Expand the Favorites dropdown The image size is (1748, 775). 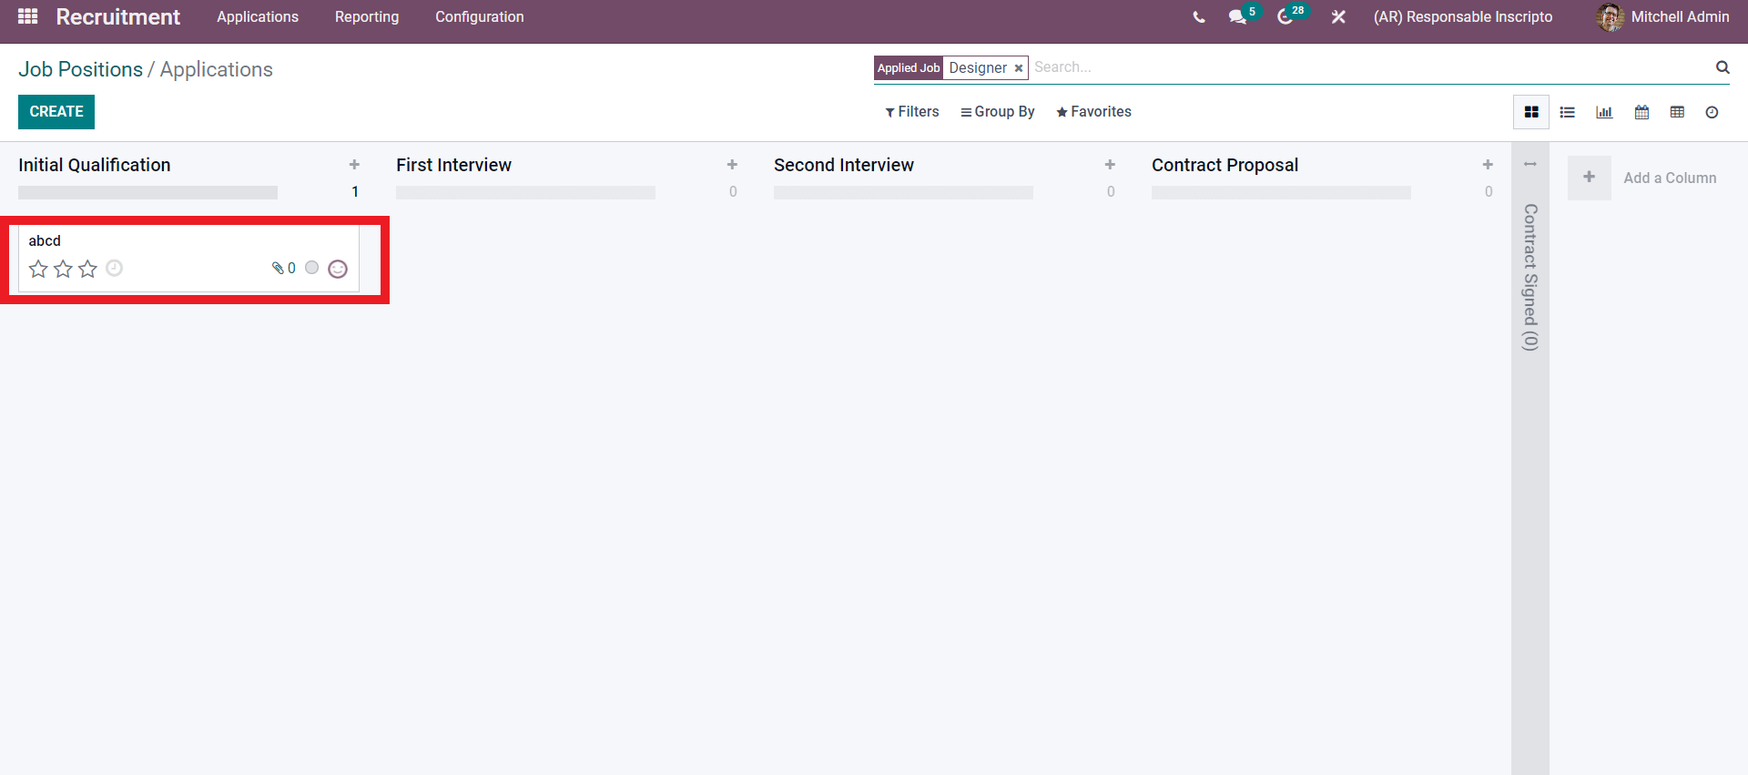point(1093,112)
